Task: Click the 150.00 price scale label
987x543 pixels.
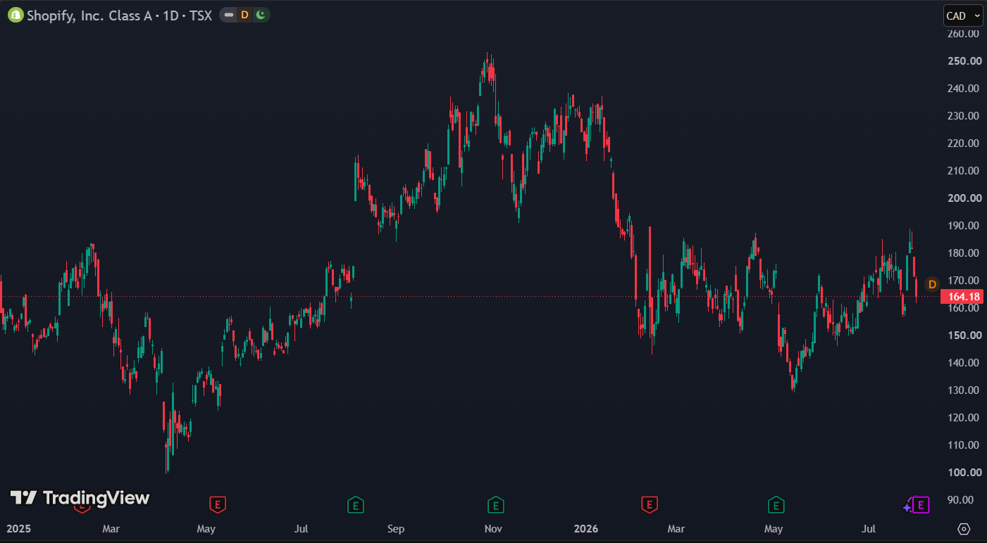Action: coord(964,335)
